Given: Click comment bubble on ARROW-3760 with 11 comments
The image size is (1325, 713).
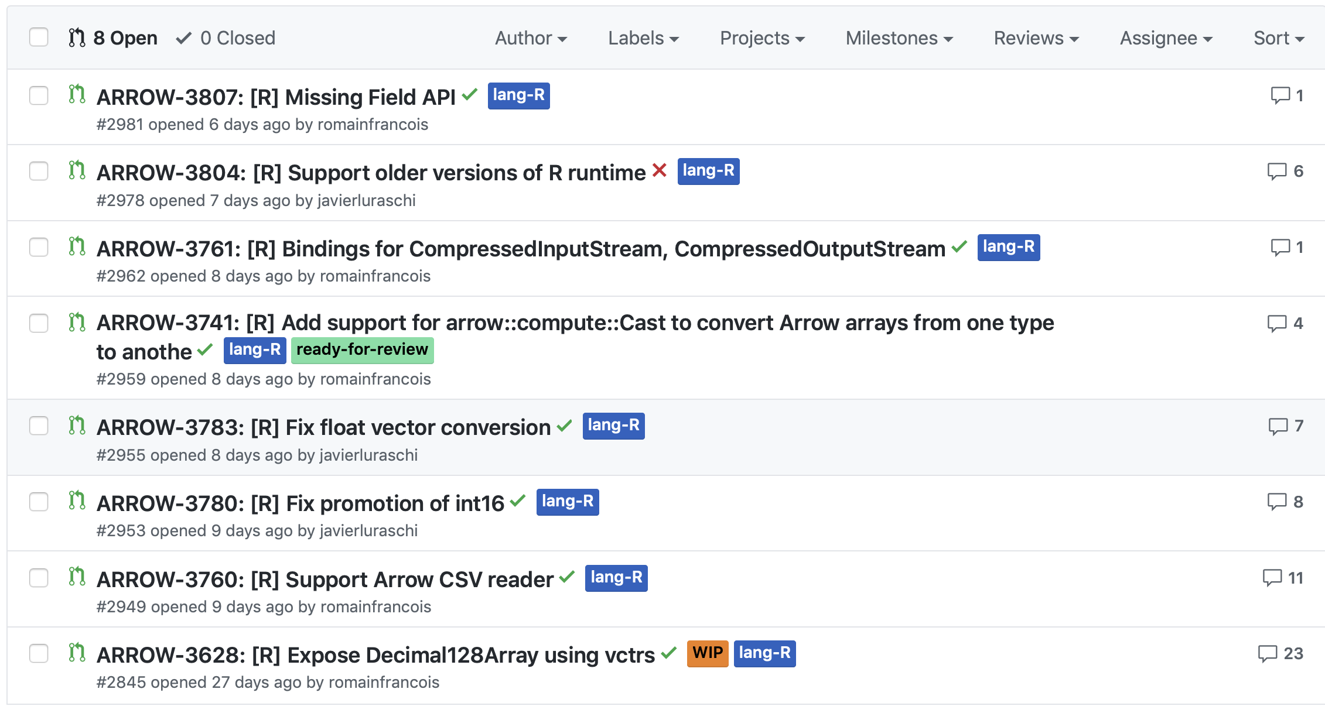Looking at the screenshot, I should coord(1272,578).
